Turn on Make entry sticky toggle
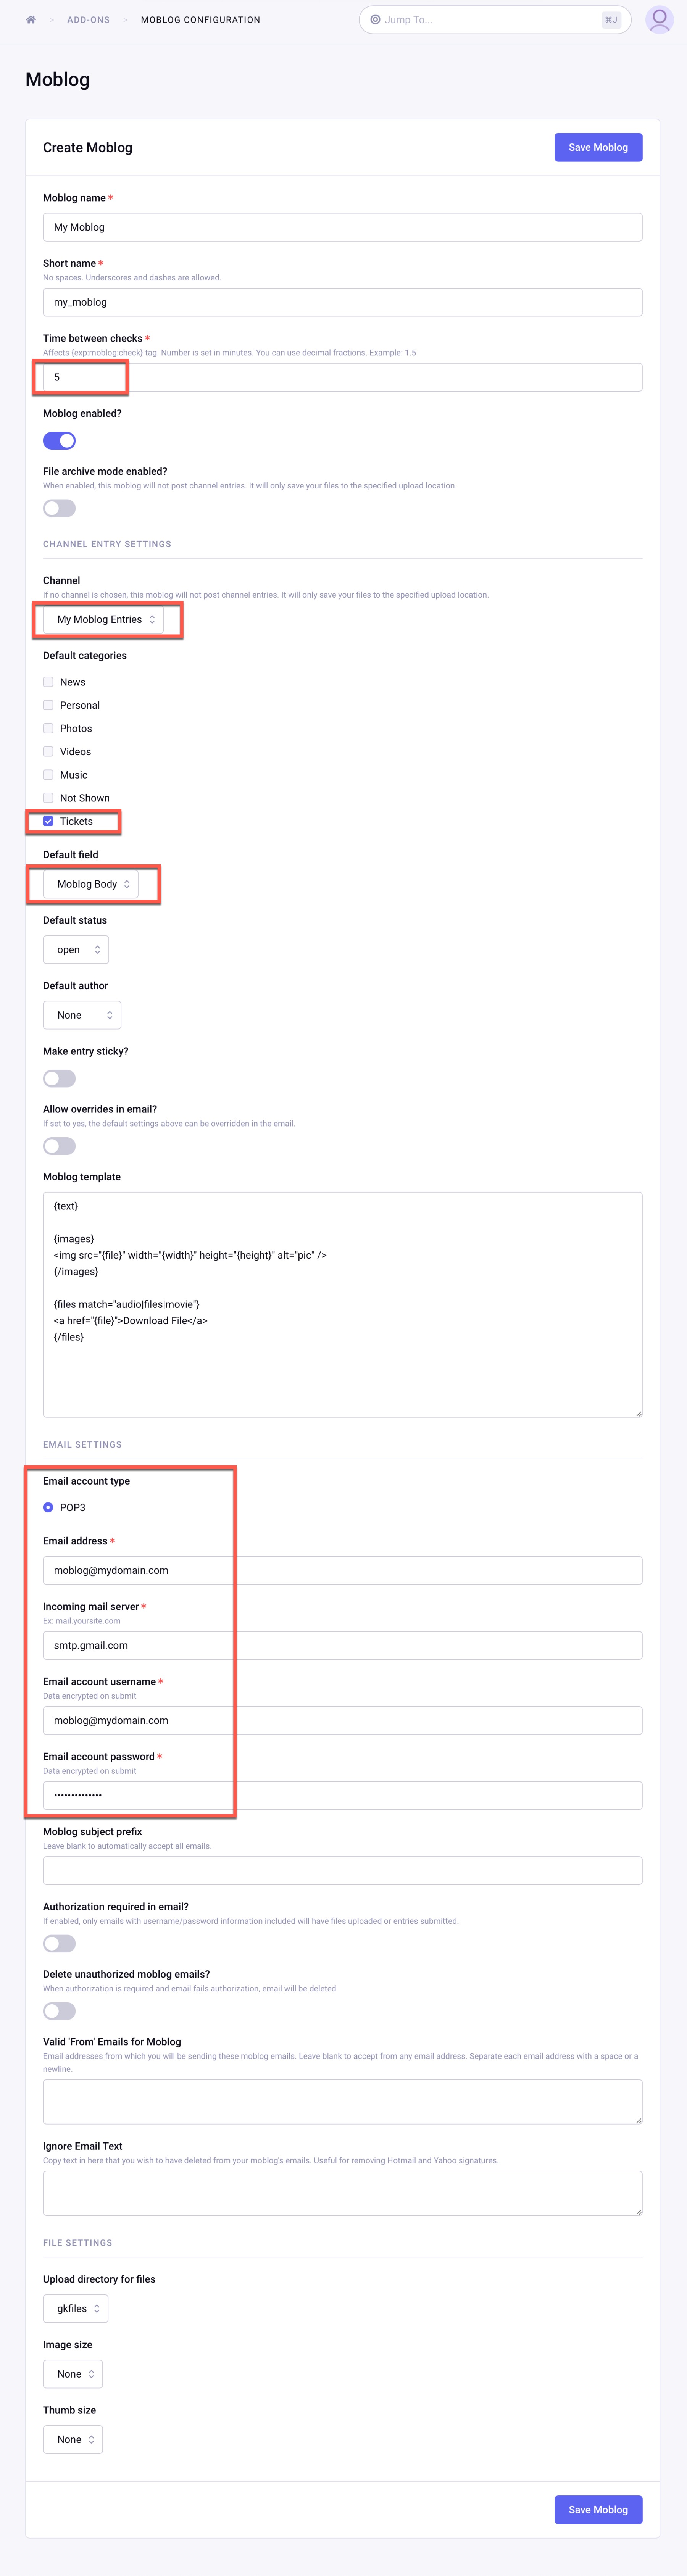This screenshot has width=687, height=2576. [59, 1078]
